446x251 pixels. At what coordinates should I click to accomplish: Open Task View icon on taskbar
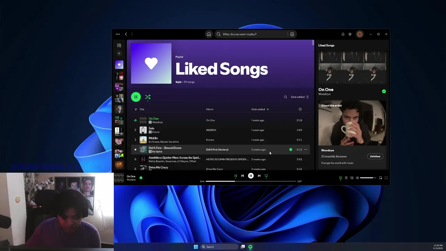tap(243, 247)
